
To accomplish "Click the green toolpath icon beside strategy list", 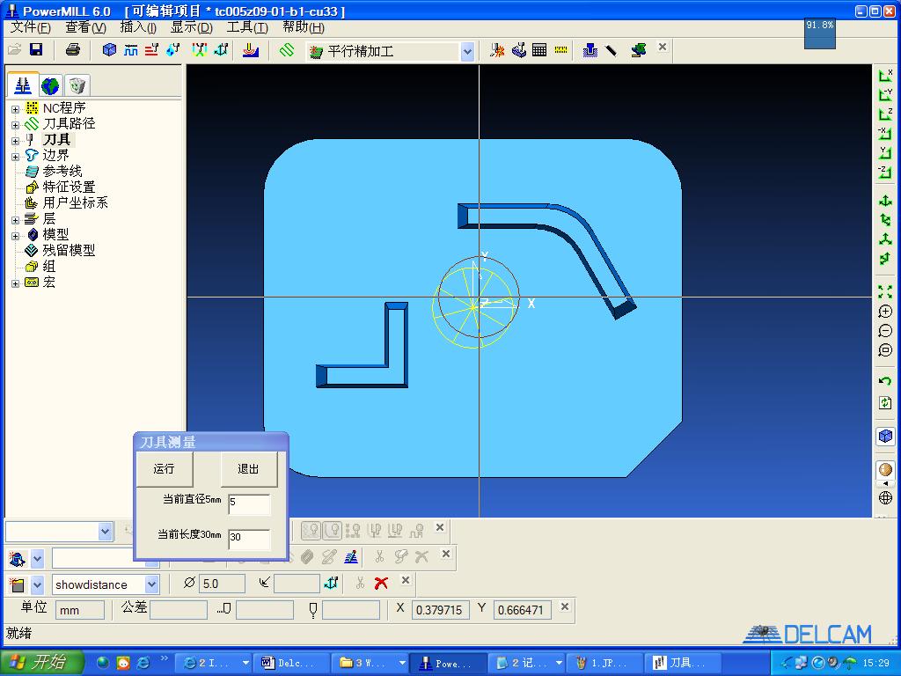I will (287, 50).
